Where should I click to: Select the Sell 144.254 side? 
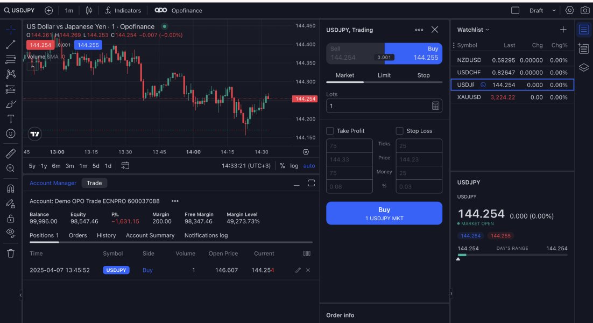355,53
